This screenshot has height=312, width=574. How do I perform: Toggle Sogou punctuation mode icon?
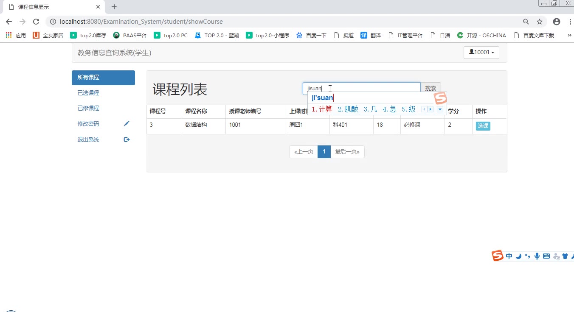click(x=528, y=256)
